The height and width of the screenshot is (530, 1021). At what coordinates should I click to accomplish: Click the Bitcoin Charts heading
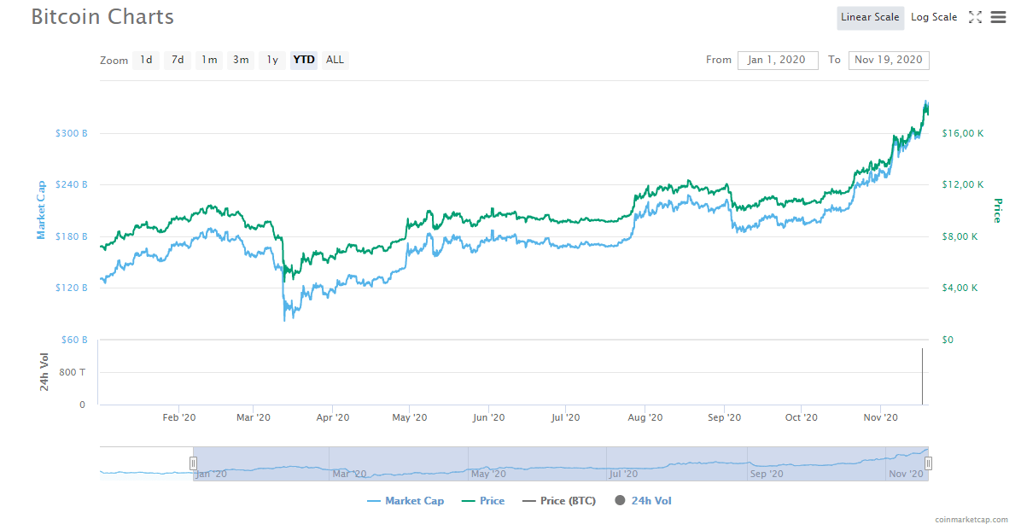103,17
